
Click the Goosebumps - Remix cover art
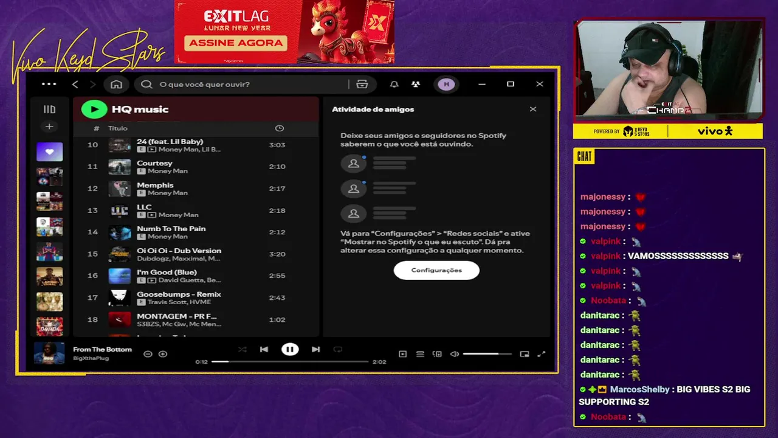119,297
